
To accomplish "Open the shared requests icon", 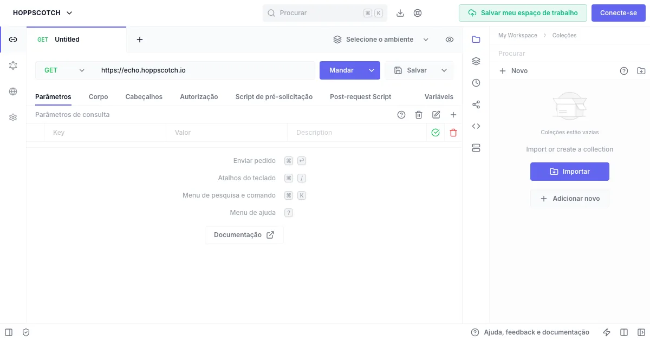I will [x=476, y=104].
